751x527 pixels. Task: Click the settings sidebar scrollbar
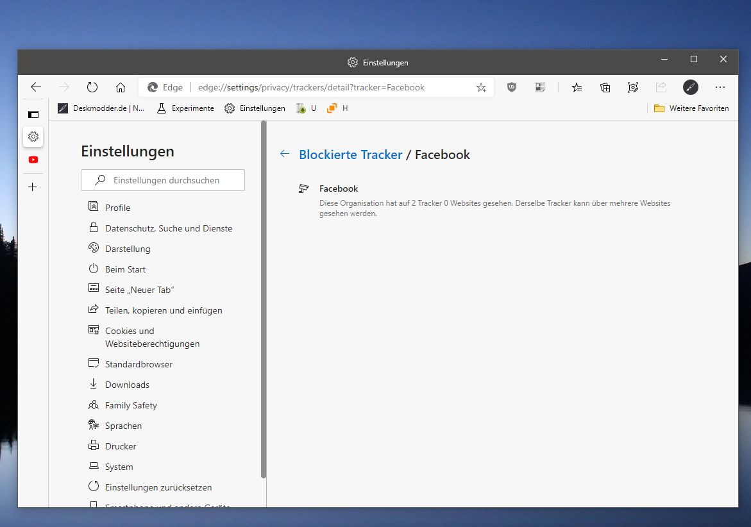point(264,299)
